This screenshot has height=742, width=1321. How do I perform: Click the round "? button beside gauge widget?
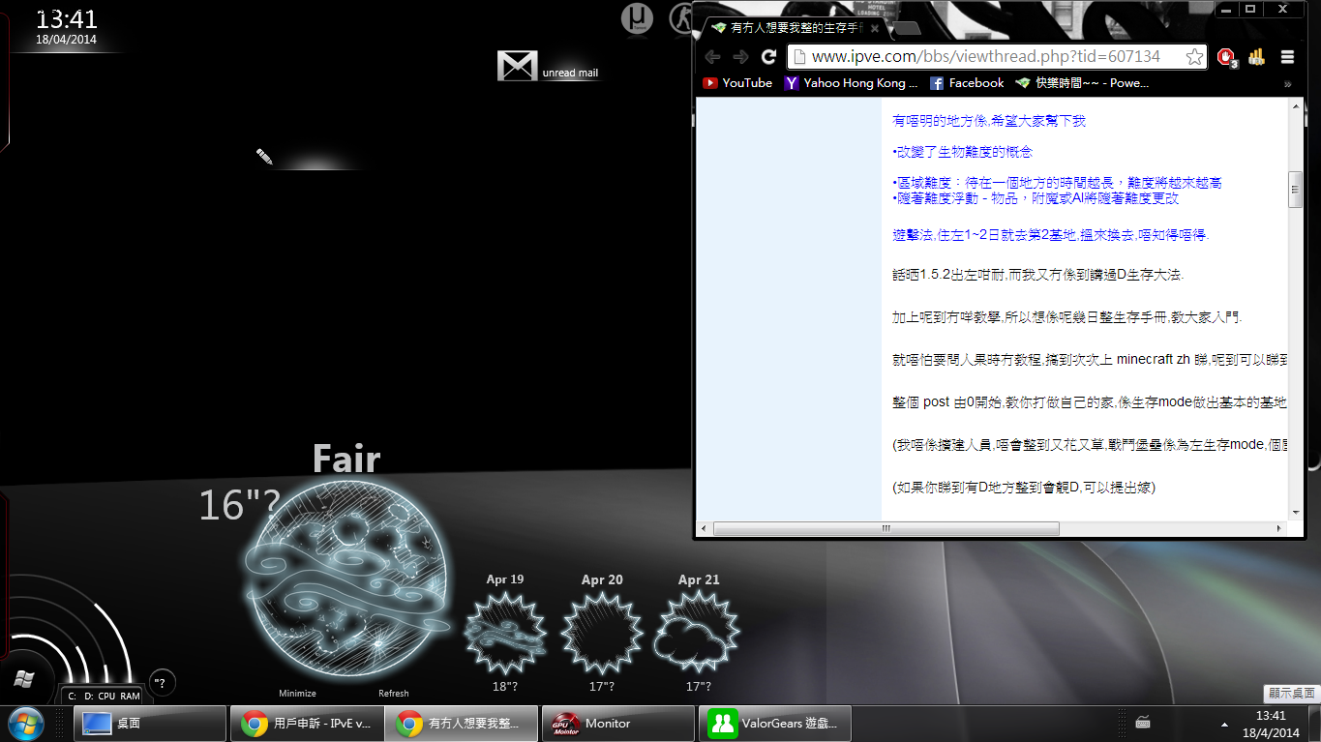[162, 682]
